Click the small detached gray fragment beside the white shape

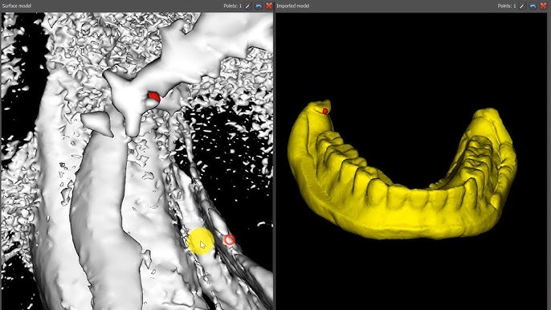tap(98, 123)
